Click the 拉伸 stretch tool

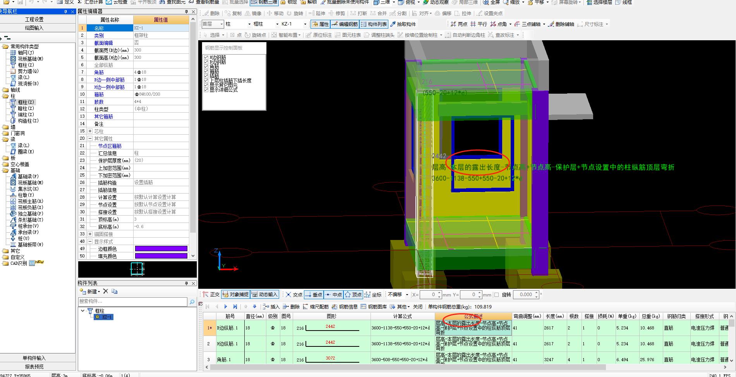point(463,13)
